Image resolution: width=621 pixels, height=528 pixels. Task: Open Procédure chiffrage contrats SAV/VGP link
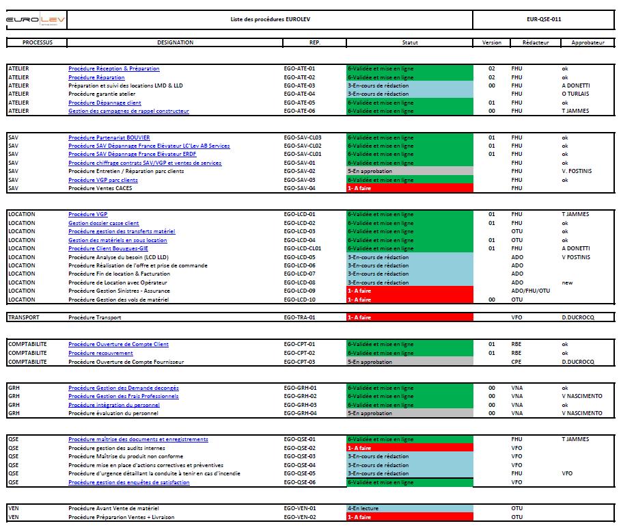pyautogui.click(x=145, y=163)
